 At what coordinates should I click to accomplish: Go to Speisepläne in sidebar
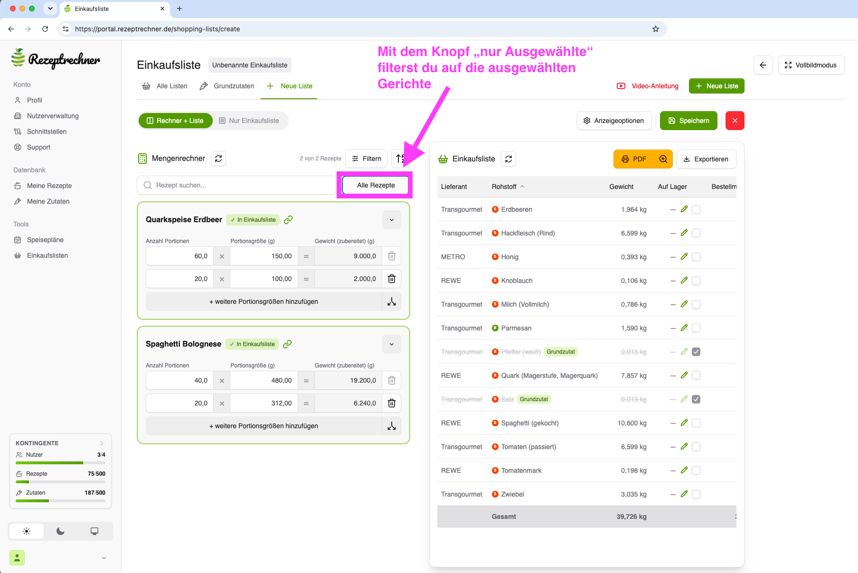(45, 240)
